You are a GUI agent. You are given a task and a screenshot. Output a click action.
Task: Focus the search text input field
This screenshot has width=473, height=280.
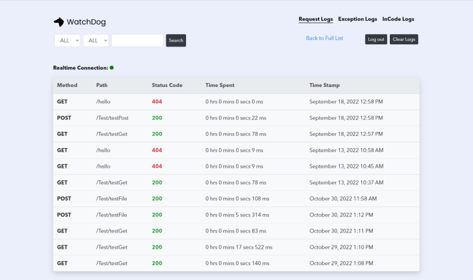[x=137, y=41]
